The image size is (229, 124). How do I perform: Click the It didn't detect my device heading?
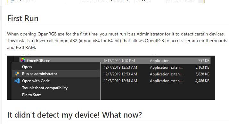[74, 115]
